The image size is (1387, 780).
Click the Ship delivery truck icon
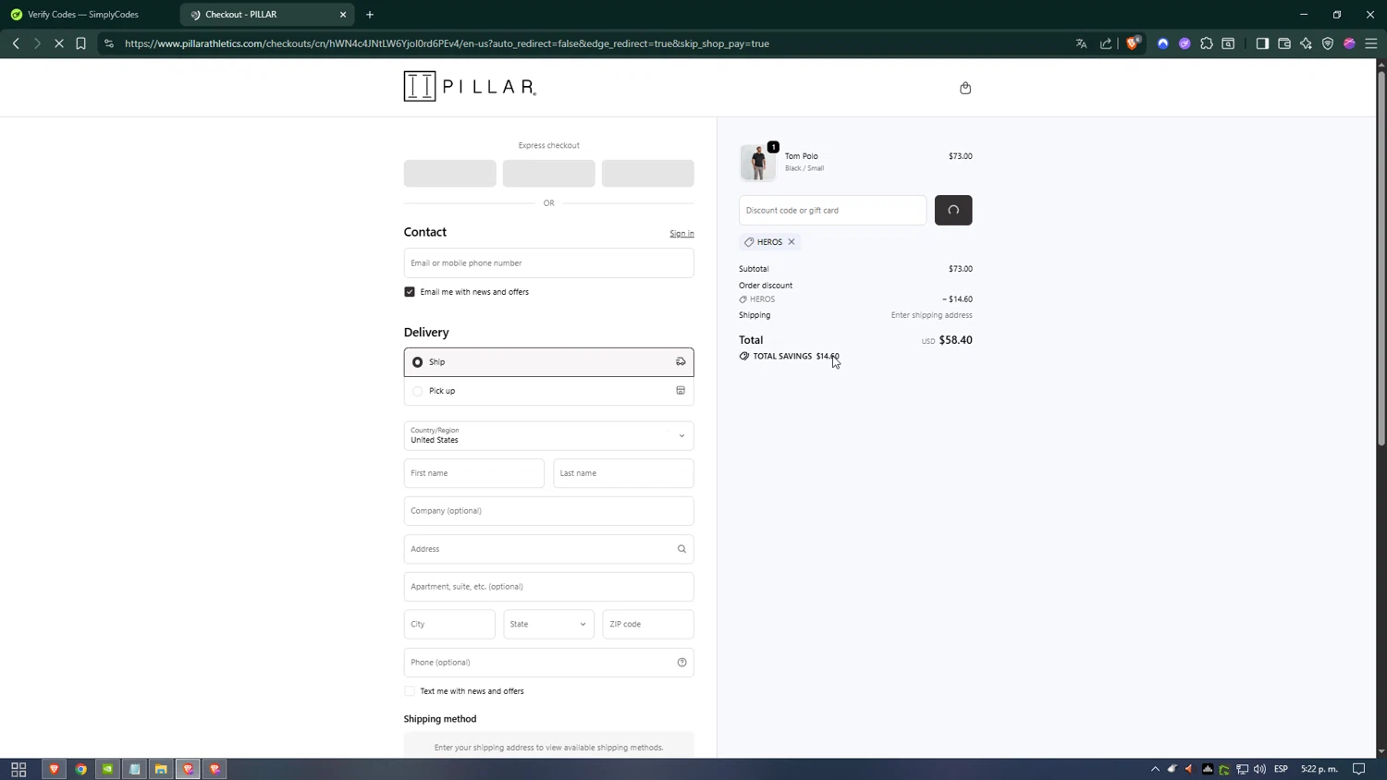(681, 362)
